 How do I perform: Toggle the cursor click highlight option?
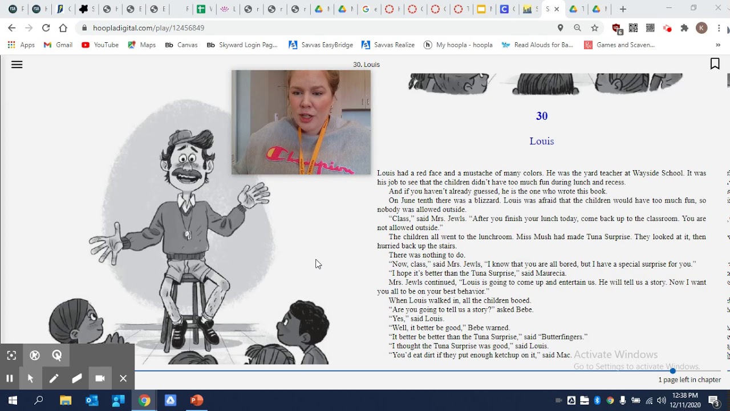pyautogui.click(x=57, y=355)
